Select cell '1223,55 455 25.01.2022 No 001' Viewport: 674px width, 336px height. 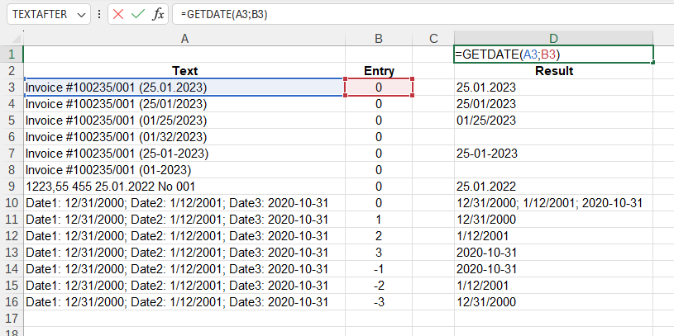coord(184,187)
